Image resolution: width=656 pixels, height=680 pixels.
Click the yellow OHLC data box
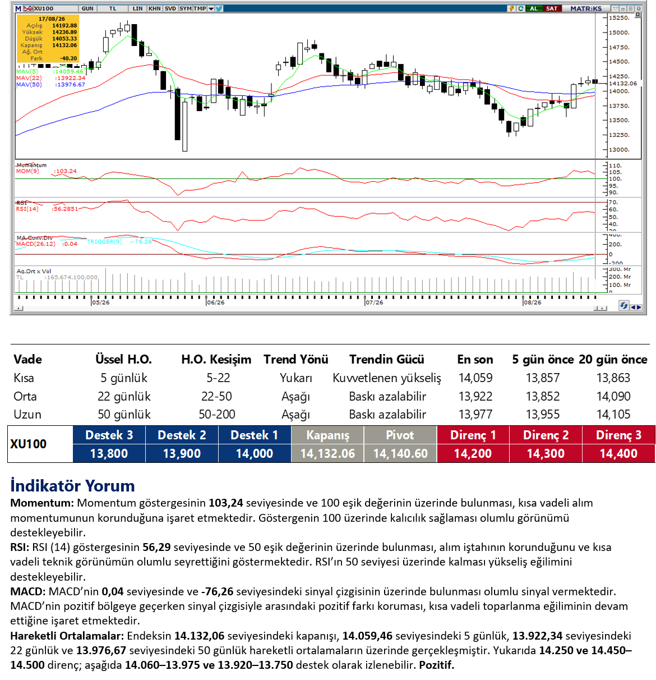(x=48, y=39)
